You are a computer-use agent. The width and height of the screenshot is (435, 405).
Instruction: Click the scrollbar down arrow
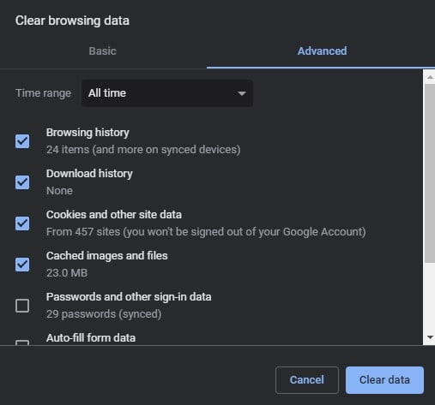[430, 337]
